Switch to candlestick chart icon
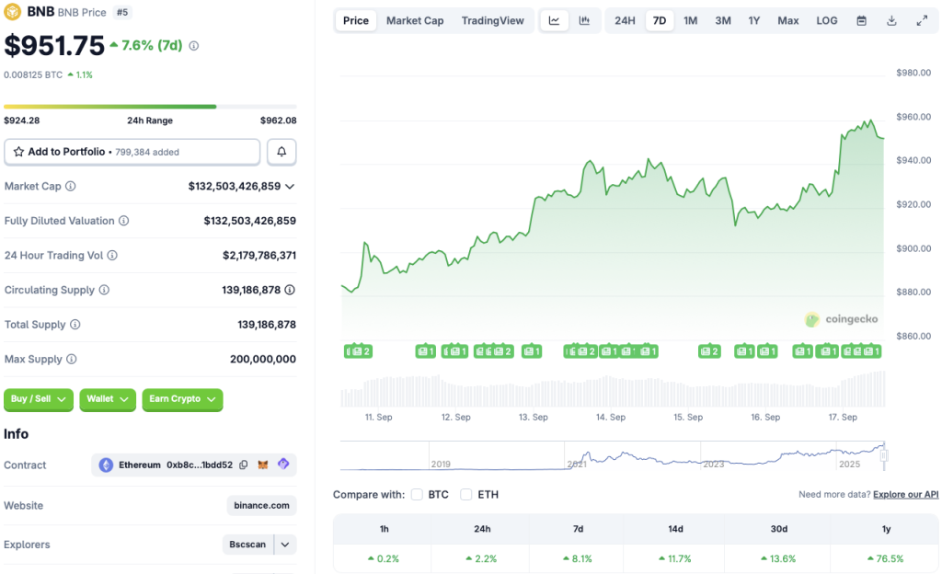 [584, 20]
